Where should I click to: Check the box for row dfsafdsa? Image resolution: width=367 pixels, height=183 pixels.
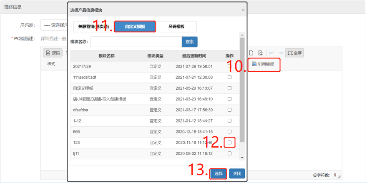(230, 110)
